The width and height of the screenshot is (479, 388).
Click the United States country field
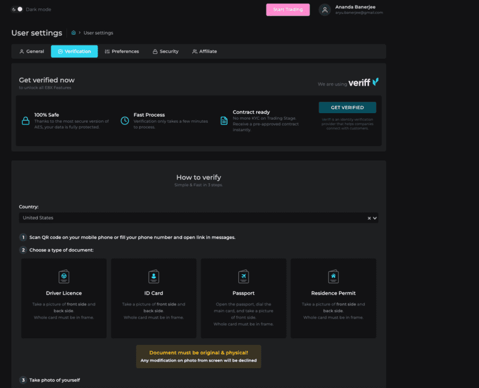tap(199, 218)
